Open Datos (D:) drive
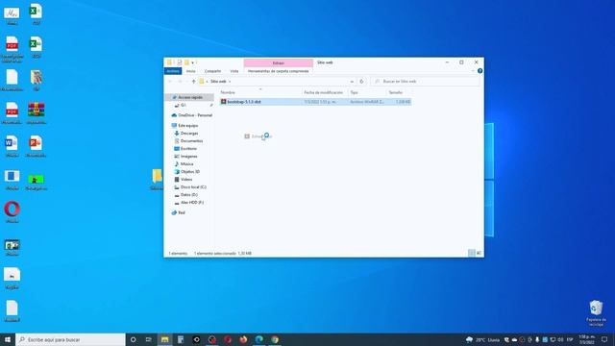The width and height of the screenshot is (615, 346). point(185,194)
